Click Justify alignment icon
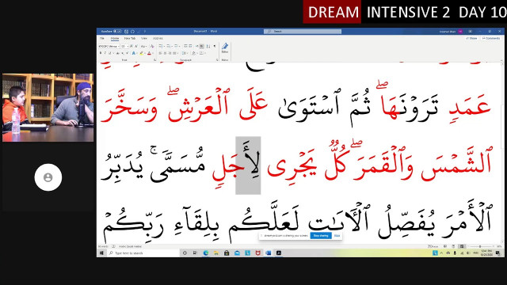The height and width of the screenshot is (285, 507). [174, 53]
